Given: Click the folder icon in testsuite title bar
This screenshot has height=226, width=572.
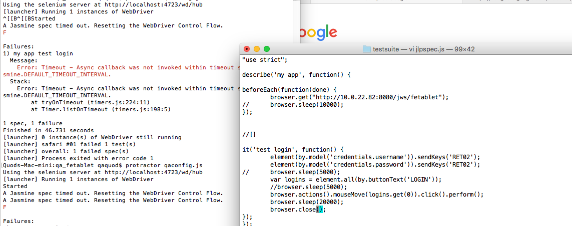Looking at the screenshot, I should (x=366, y=49).
